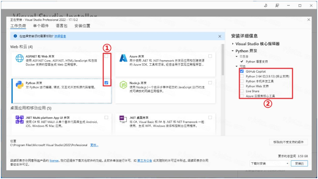Image resolution: width=318 pixels, height=179 pixels.
Task: Dismiss the help banner with its X
Action: coord(220,36)
